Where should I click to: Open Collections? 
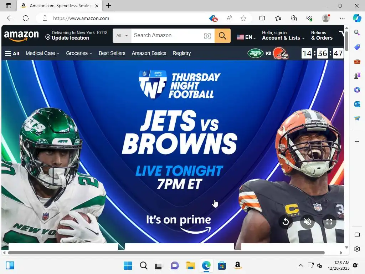[x=294, y=18]
